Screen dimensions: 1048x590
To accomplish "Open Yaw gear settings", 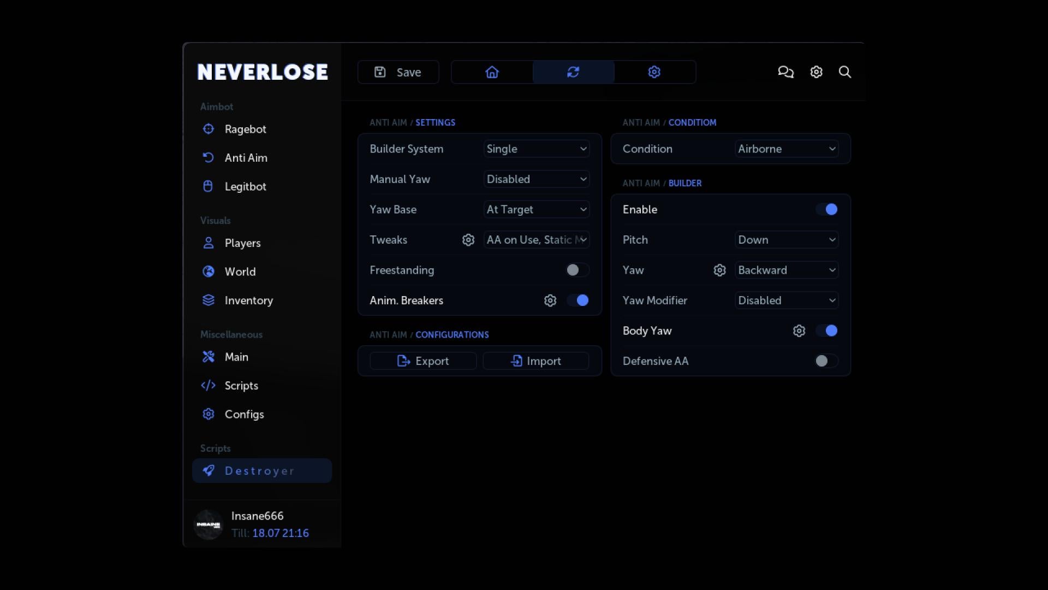I will (x=719, y=270).
